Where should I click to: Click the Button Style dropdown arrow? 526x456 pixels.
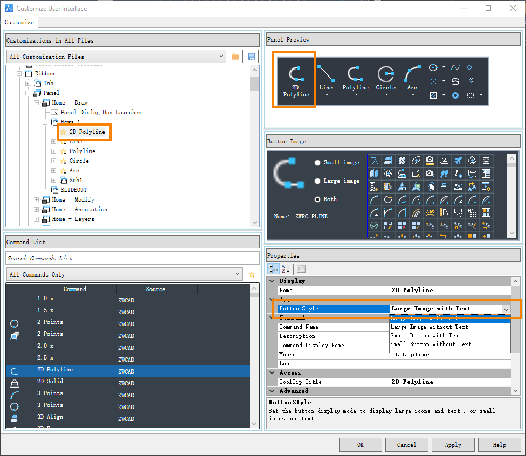[506, 309]
